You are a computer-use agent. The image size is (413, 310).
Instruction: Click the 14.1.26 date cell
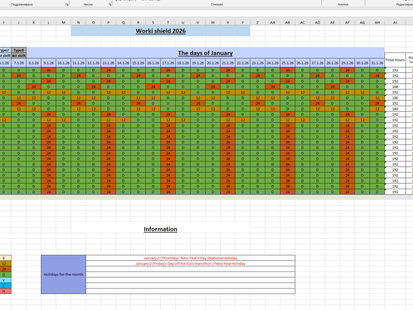[123, 63]
